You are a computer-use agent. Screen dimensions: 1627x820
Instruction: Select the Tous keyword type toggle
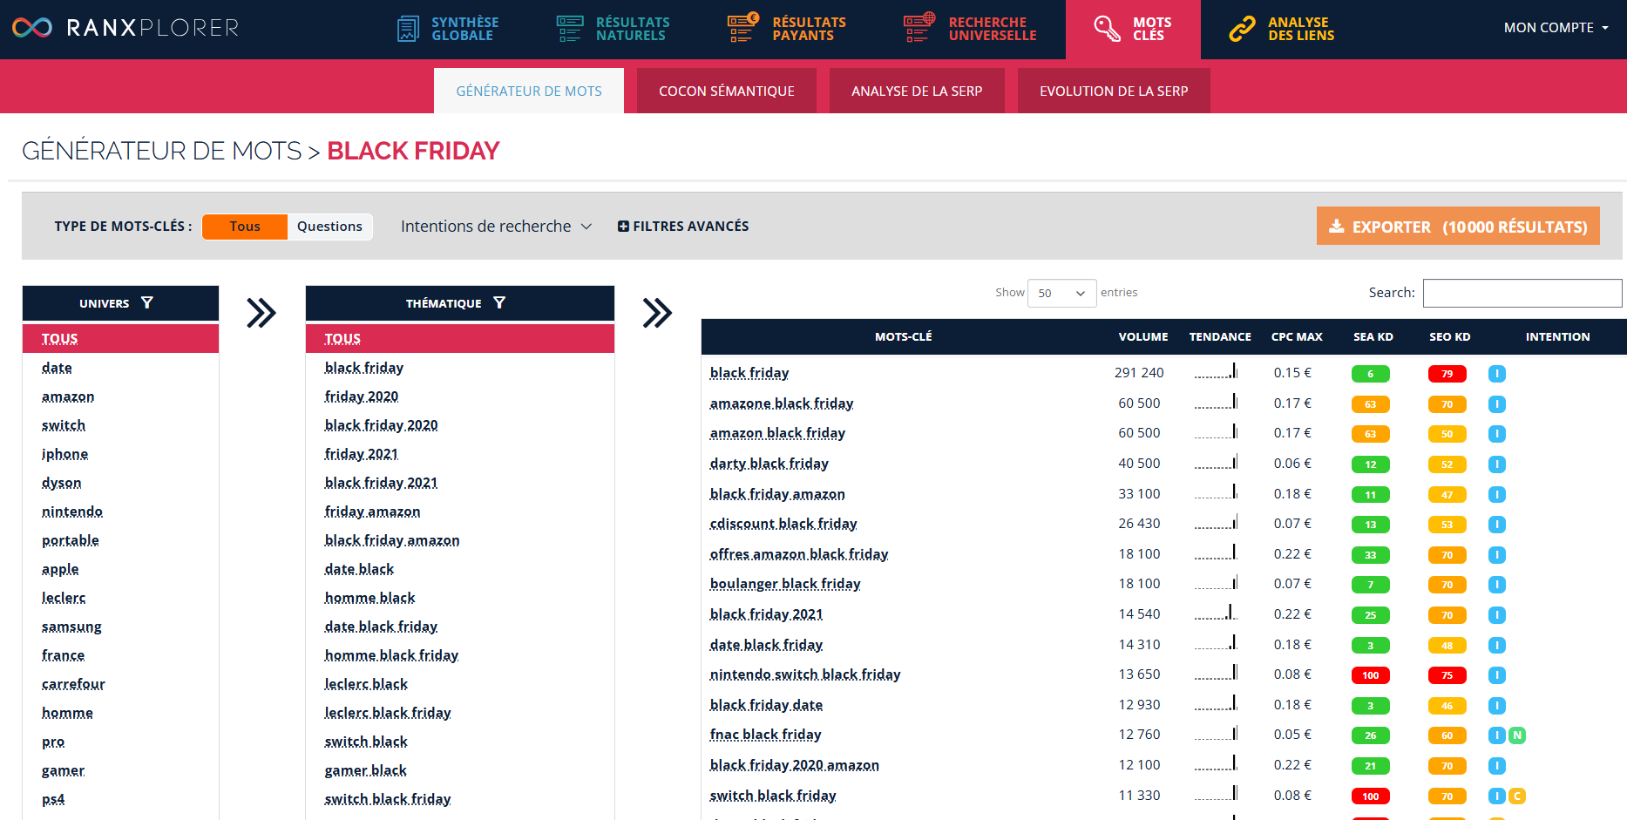click(245, 227)
